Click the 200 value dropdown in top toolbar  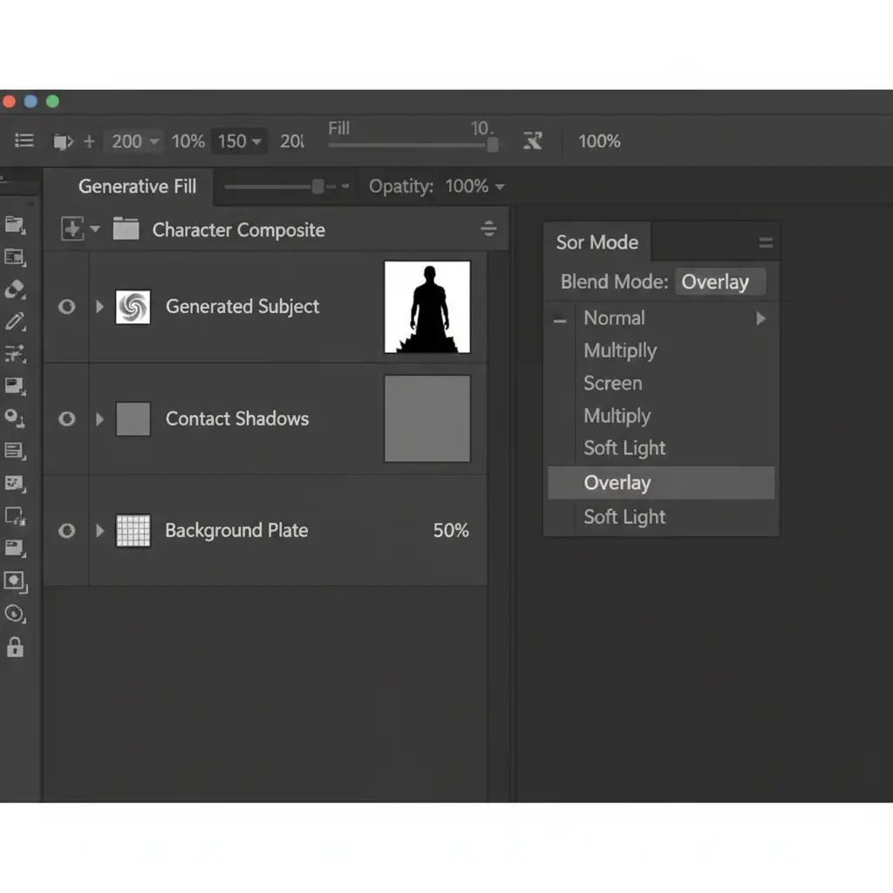(134, 141)
